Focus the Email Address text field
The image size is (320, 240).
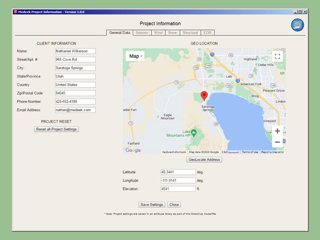[75, 110]
